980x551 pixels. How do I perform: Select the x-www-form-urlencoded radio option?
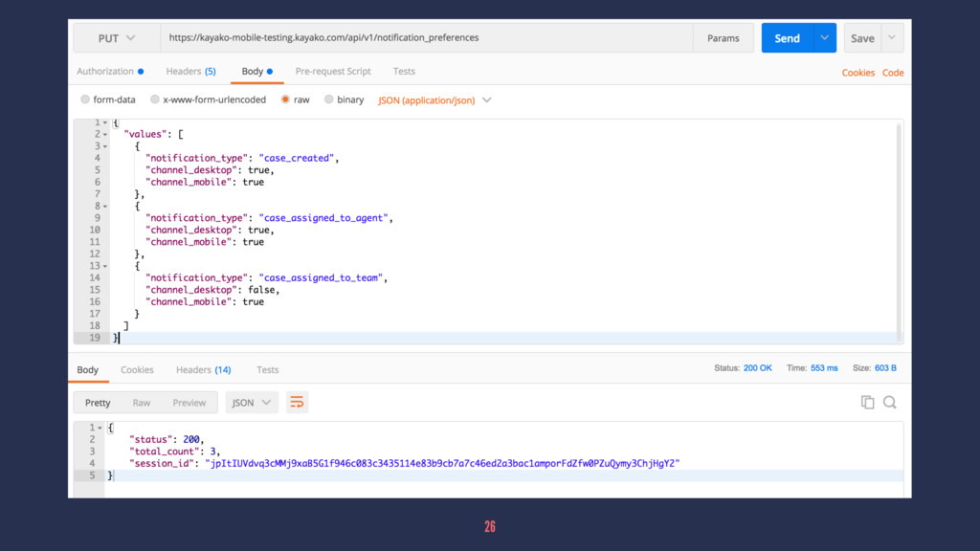click(155, 99)
